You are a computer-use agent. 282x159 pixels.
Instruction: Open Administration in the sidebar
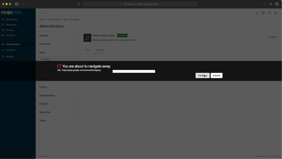point(13,44)
